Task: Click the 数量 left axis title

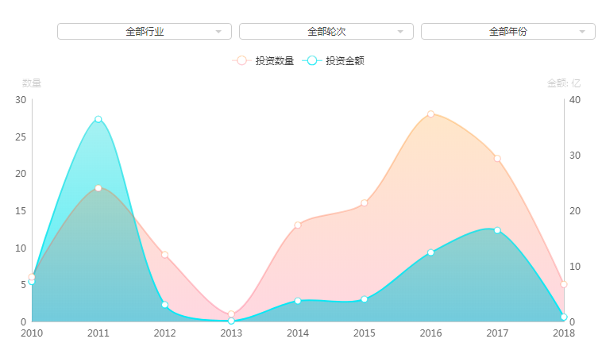Action: coord(32,83)
